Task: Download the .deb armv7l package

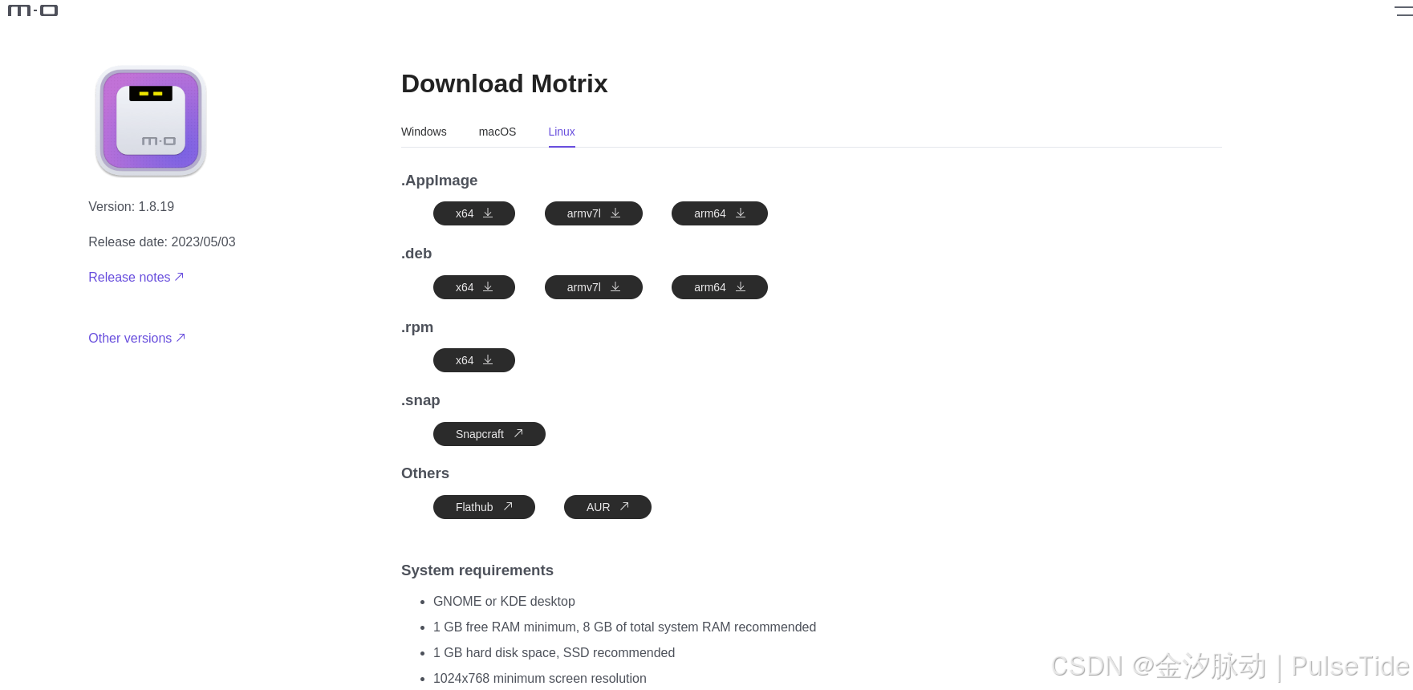Action: (x=594, y=287)
